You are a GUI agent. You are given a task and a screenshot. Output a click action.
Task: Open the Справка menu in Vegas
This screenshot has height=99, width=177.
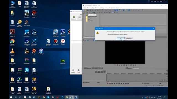pos(118,8)
